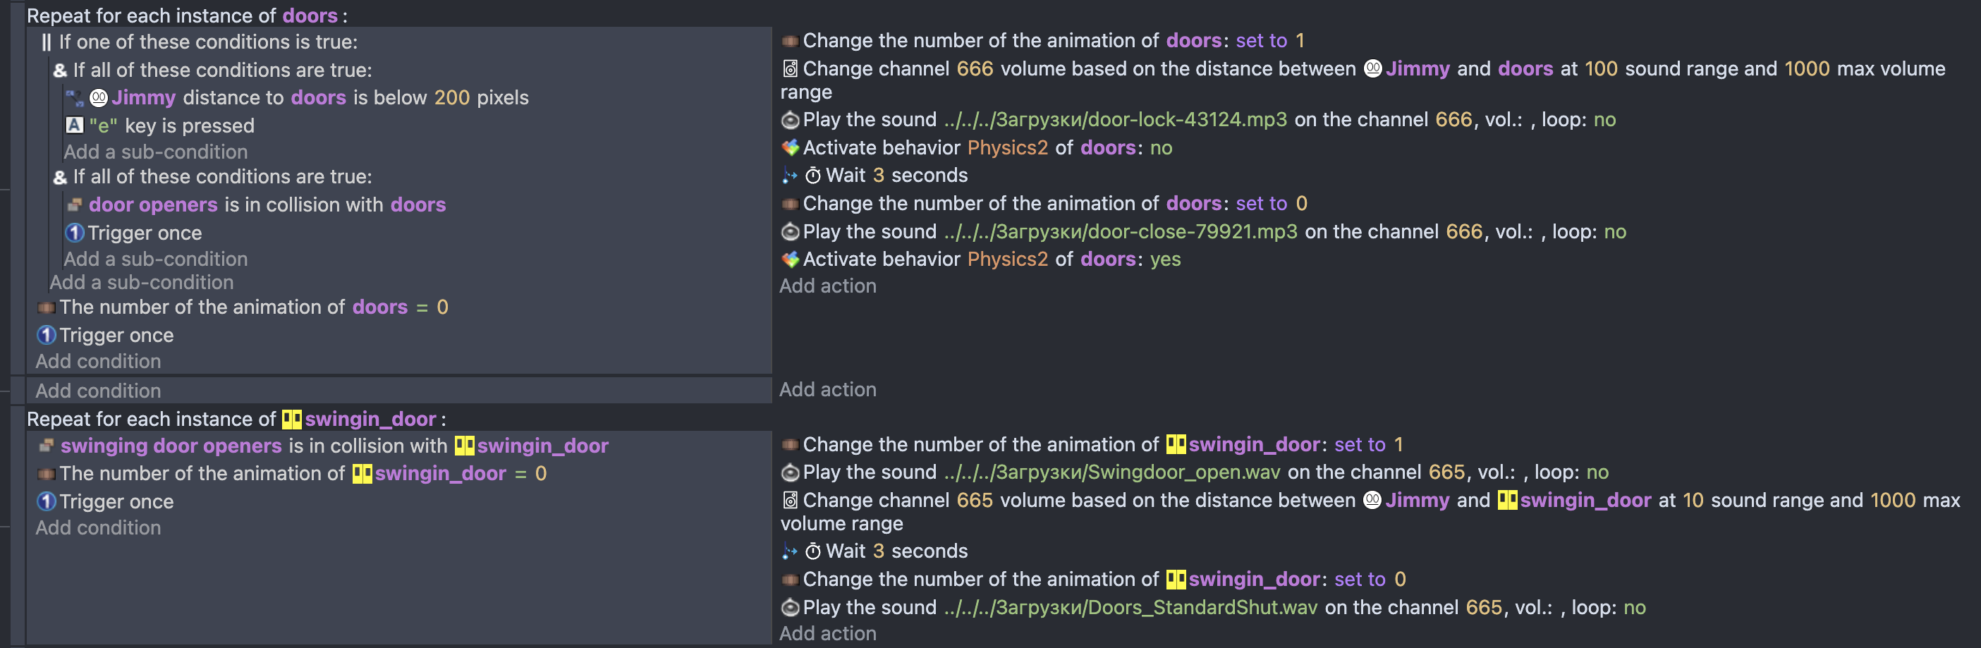Click the Physics2 deactivate behavior icon

click(790, 147)
